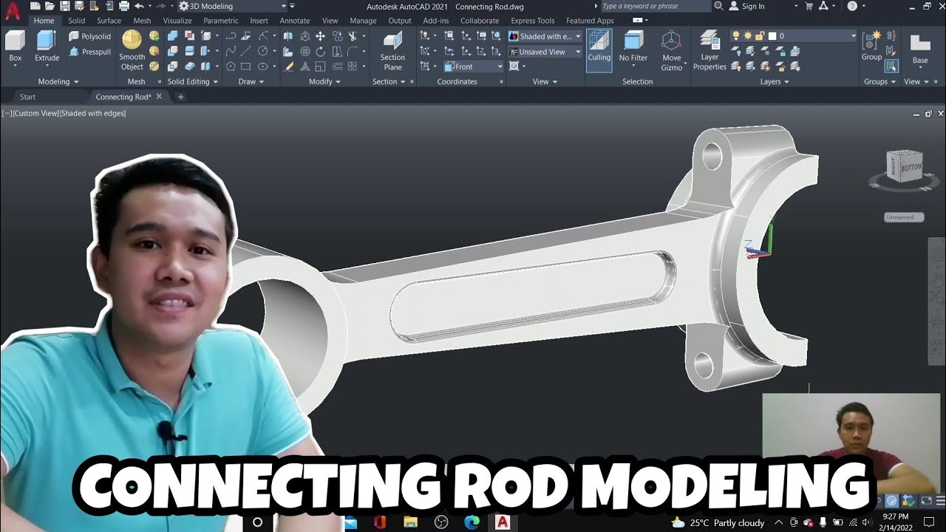Switch to the Visualize ribbon tab
The image size is (946, 532).
pyautogui.click(x=177, y=21)
